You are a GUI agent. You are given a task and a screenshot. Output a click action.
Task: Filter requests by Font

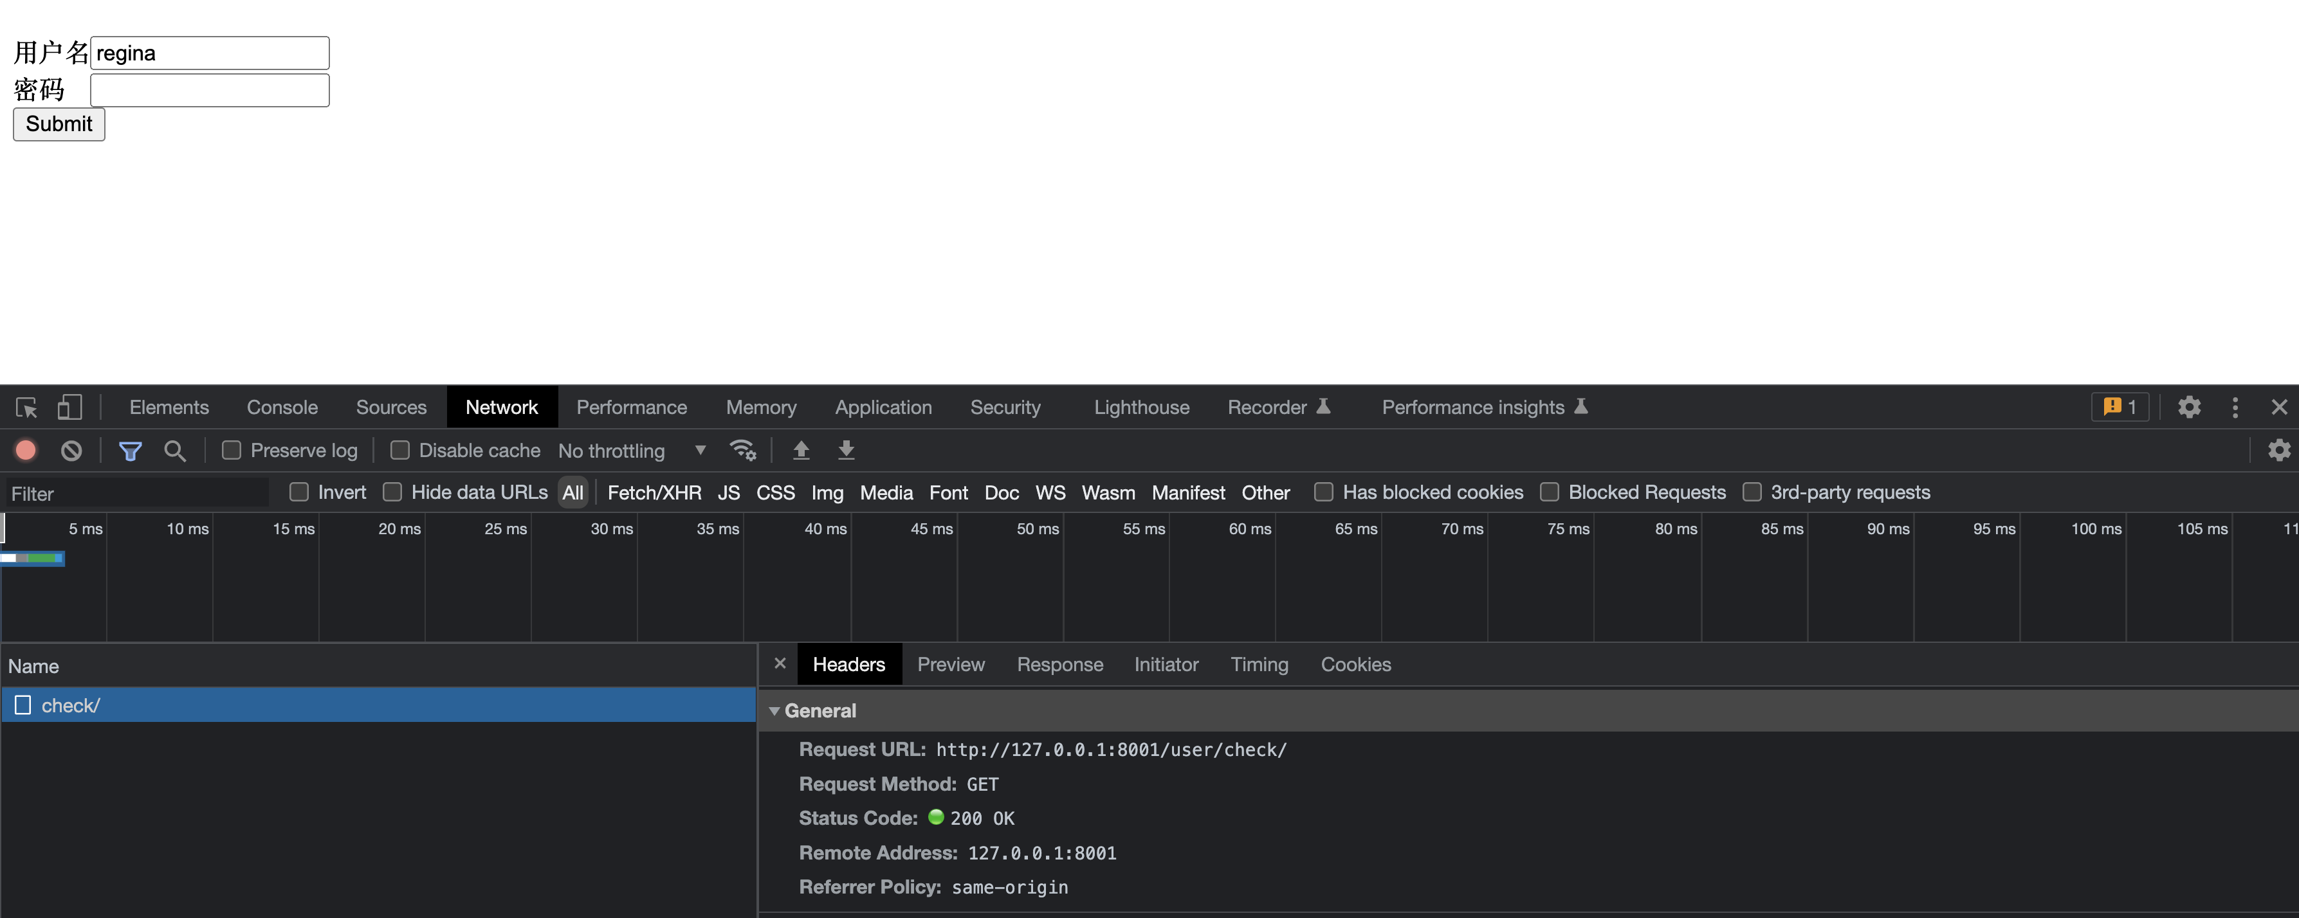[948, 492]
